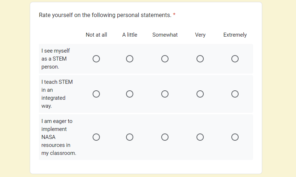Select 'Very' for NASA resources statement
296x177 pixels.
coord(200,137)
